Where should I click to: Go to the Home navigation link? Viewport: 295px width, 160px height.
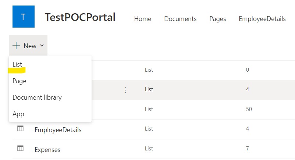(143, 19)
